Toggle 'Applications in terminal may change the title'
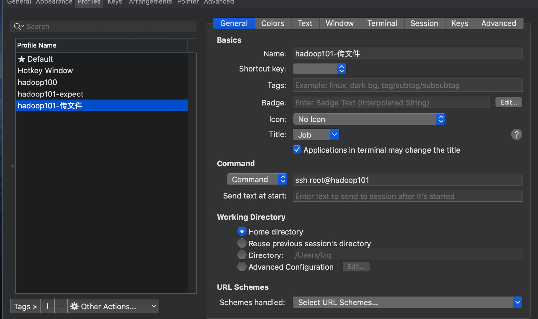Viewport: 538px width, 319px height. 297,150
